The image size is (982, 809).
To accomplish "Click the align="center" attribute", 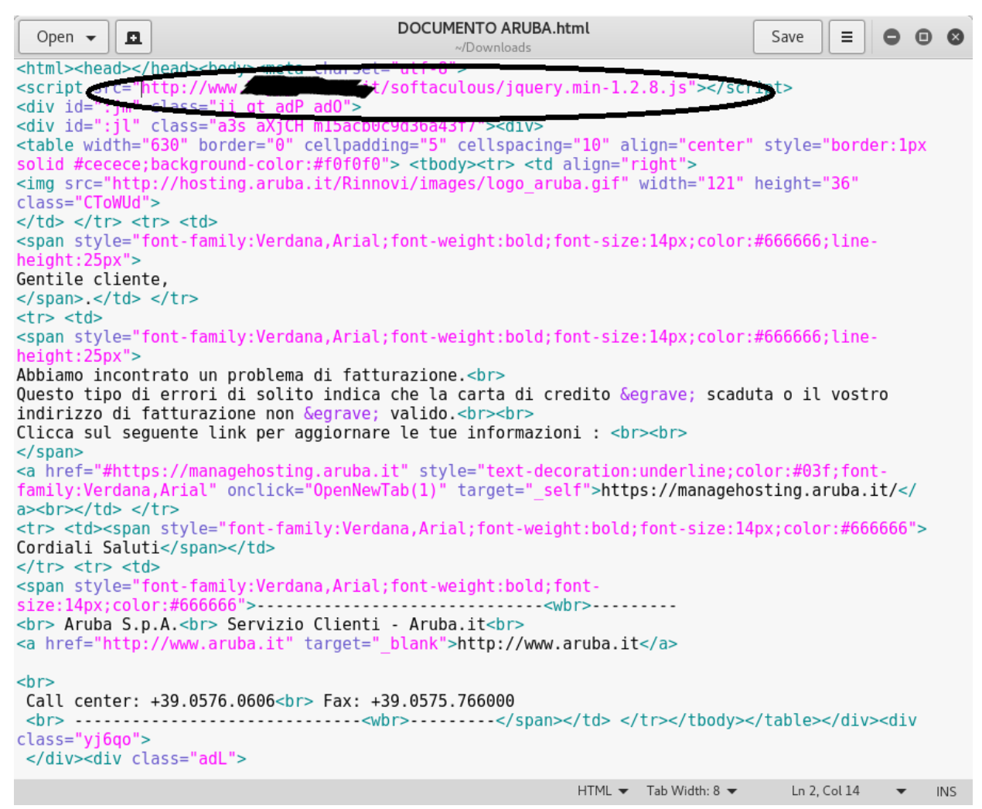I will [687, 145].
